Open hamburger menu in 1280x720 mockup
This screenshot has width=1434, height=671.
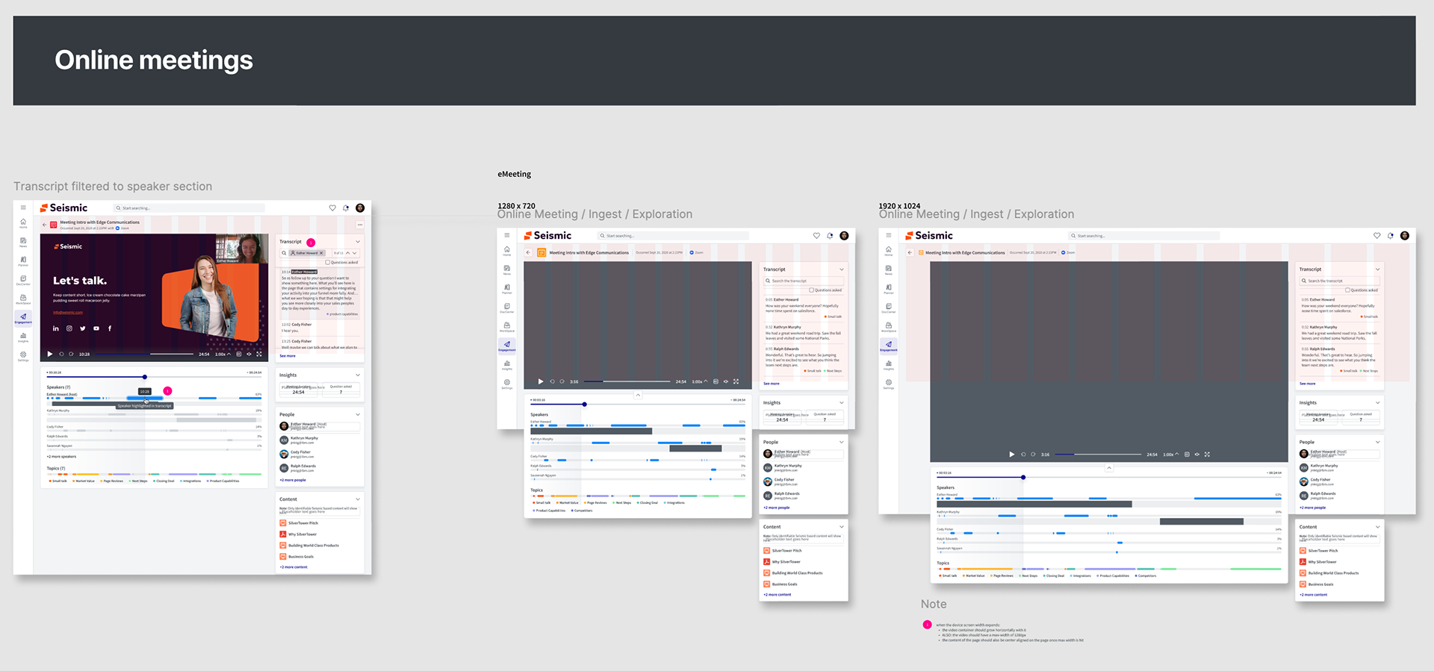507,235
